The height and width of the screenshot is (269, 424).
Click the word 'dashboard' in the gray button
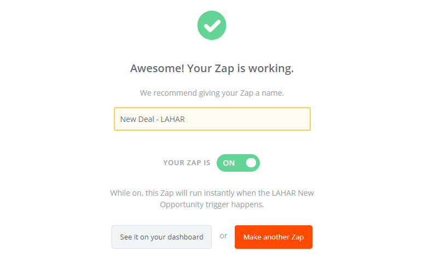[x=185, y=237]
